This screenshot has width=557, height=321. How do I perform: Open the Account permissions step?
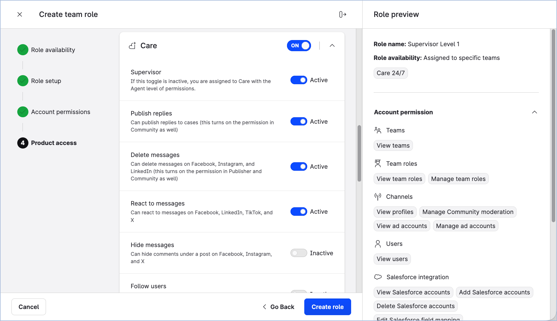point(60,112)
